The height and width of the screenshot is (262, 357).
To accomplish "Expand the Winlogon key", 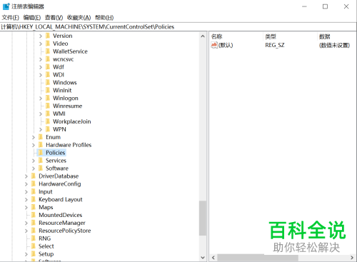I will (x=41, y=99).
